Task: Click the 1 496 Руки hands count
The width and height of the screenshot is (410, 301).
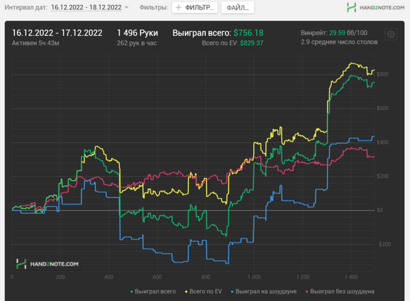Action: point(137,33)
